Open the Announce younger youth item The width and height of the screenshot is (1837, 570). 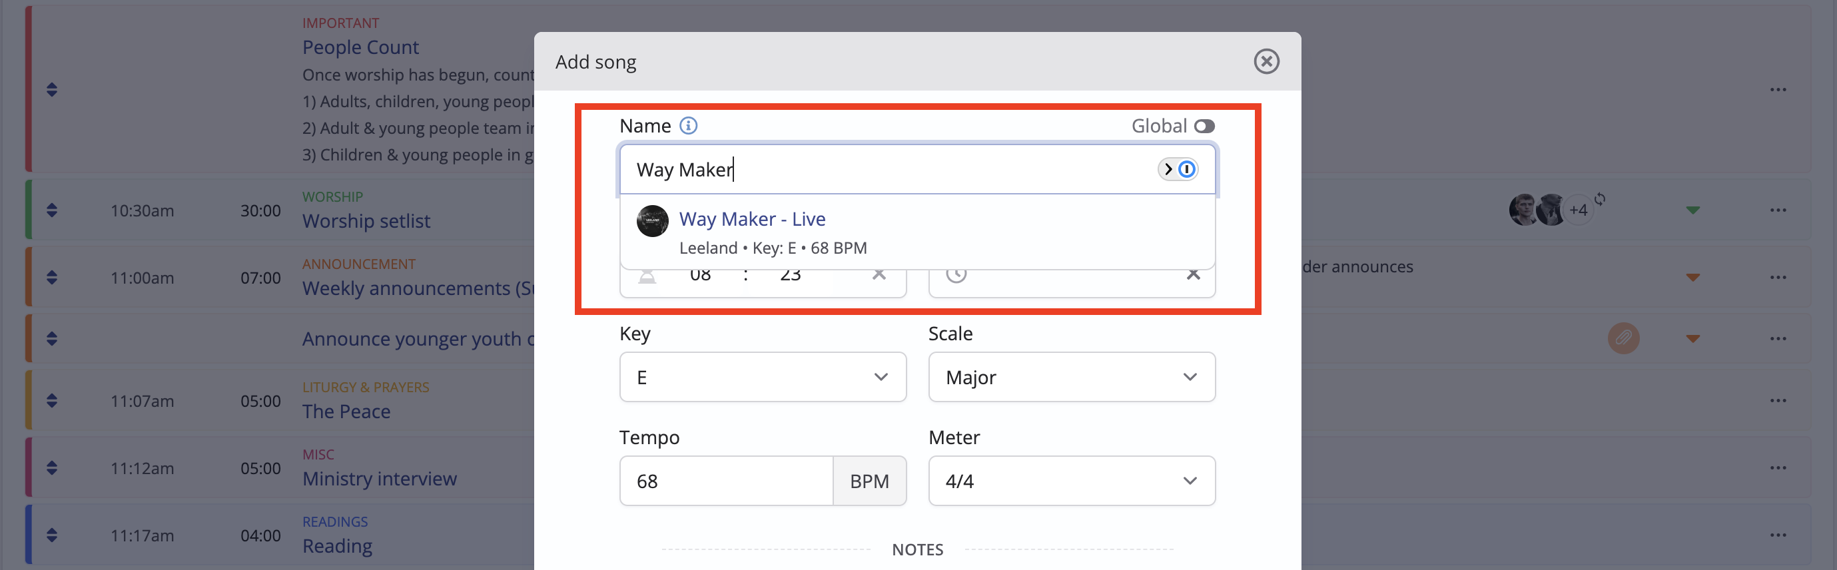tap(418, 339)
